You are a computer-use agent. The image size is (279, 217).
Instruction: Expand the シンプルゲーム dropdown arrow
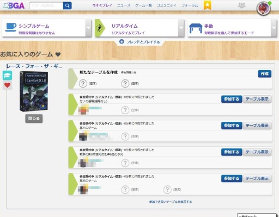pyautogui.click(x=88, y=28)
